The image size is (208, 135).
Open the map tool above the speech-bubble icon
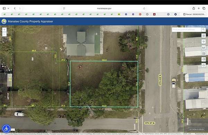203,53
